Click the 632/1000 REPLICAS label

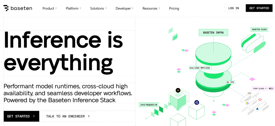[x=200, y=68]
